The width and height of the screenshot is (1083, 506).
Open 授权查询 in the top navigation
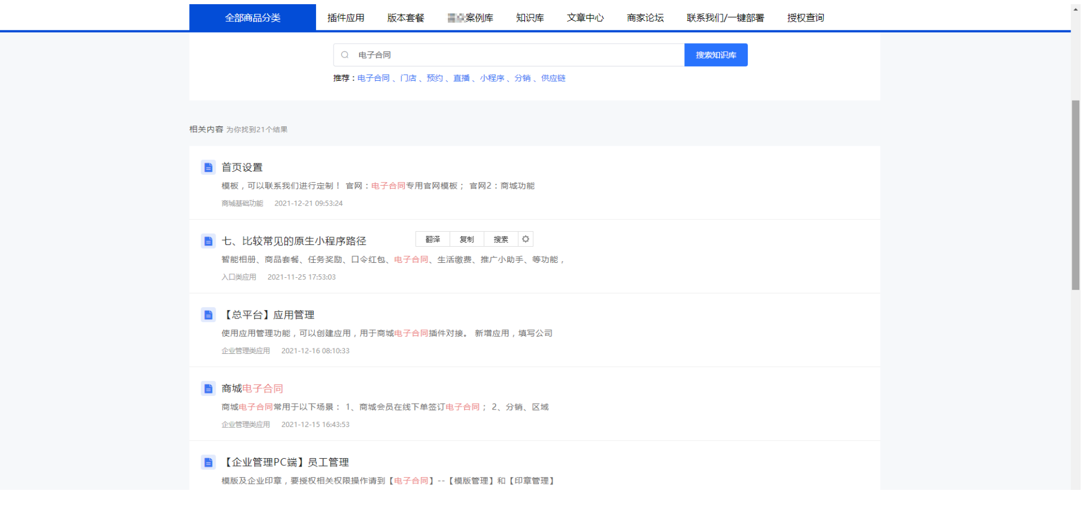click(805, 18)
